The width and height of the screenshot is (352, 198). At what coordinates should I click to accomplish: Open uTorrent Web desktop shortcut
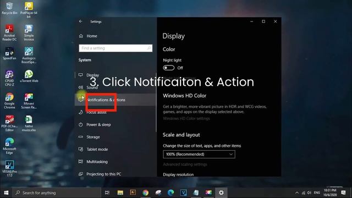(29, 76)
